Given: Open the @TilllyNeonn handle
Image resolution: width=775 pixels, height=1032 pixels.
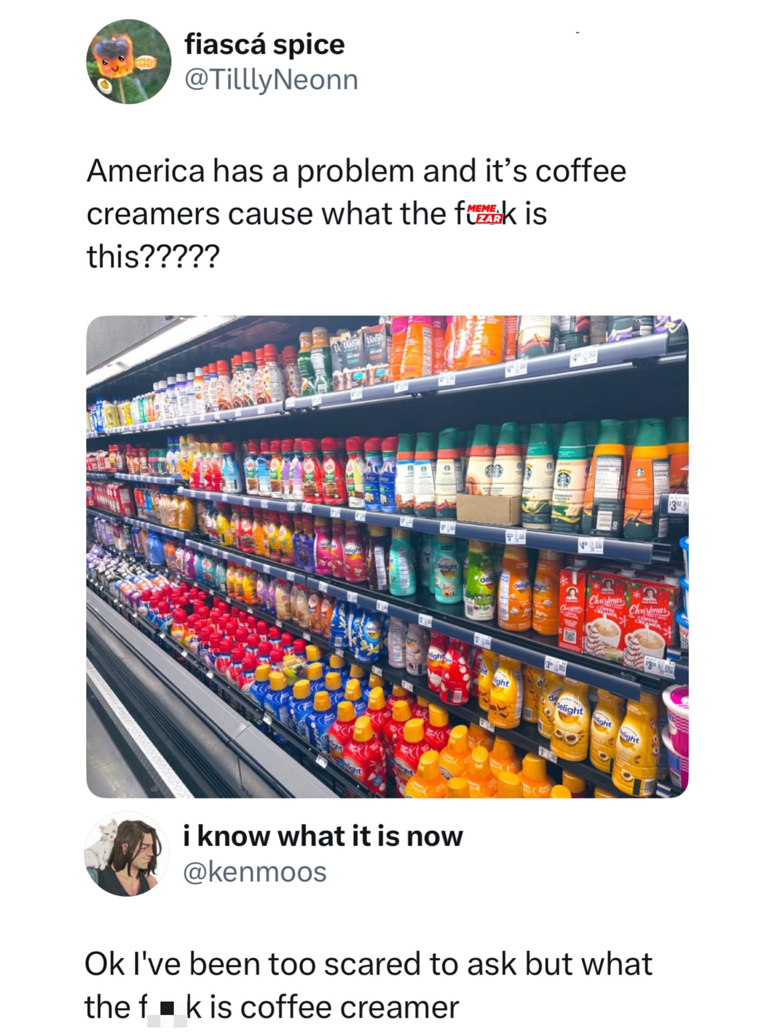Looking at the screenshot, I should 271,80.
